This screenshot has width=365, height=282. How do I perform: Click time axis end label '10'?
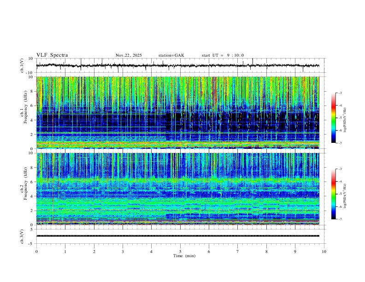[x=324, y=252]
